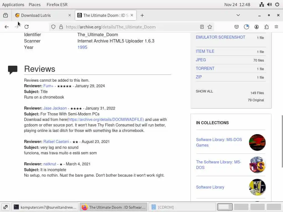Click Internet Archive HTML5 Uploader 1.6.3 text
The height and width of the screenshot is (212, 283).
tap(116, 41)
